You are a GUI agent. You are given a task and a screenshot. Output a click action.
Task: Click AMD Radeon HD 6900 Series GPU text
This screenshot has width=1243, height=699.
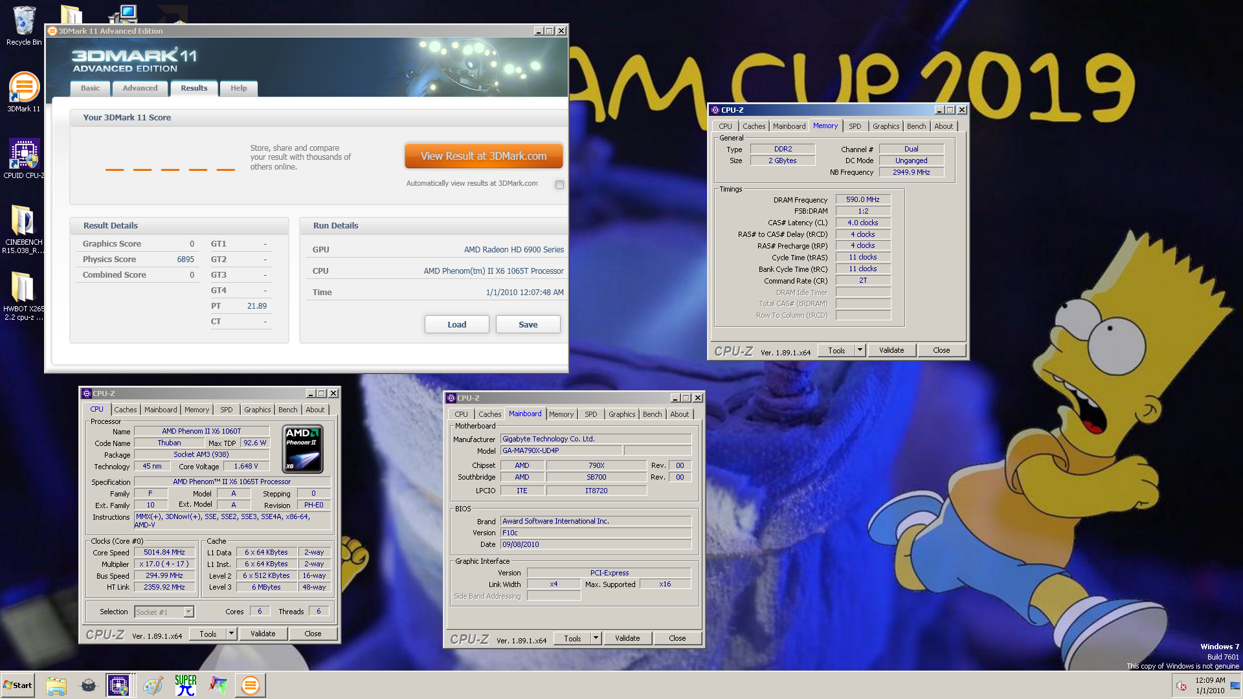pyautogui.click(x=514, y=250)
